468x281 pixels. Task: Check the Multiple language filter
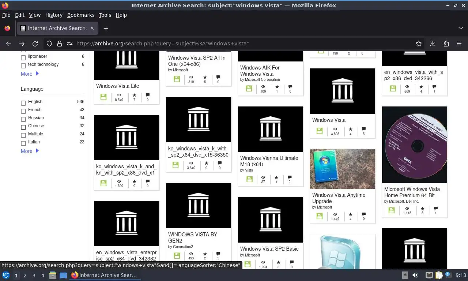pos(23,135)
